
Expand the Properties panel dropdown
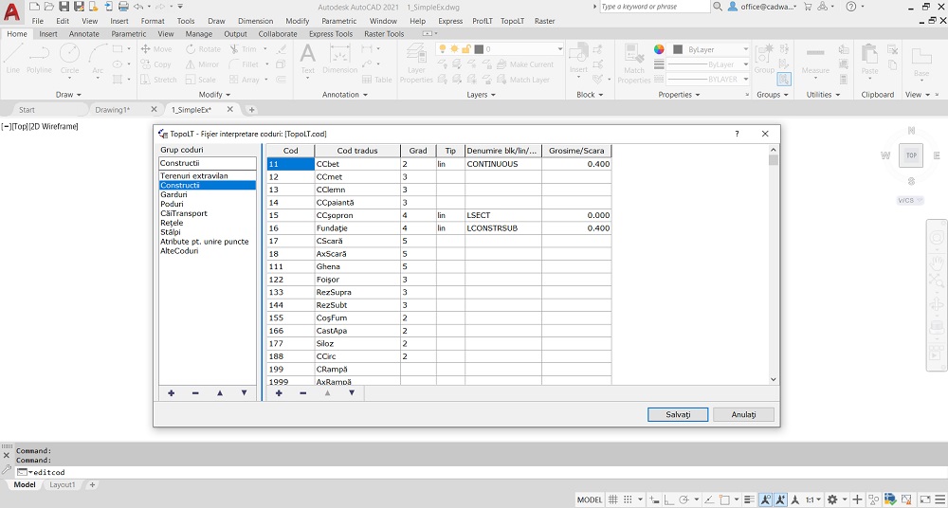point(680,95)
